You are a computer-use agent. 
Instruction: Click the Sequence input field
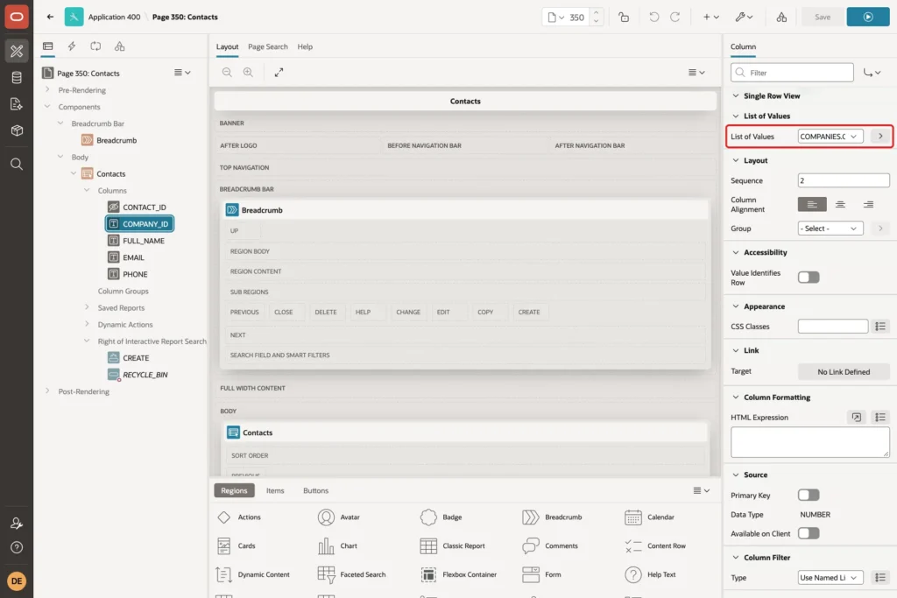click(x=844, y=180)
